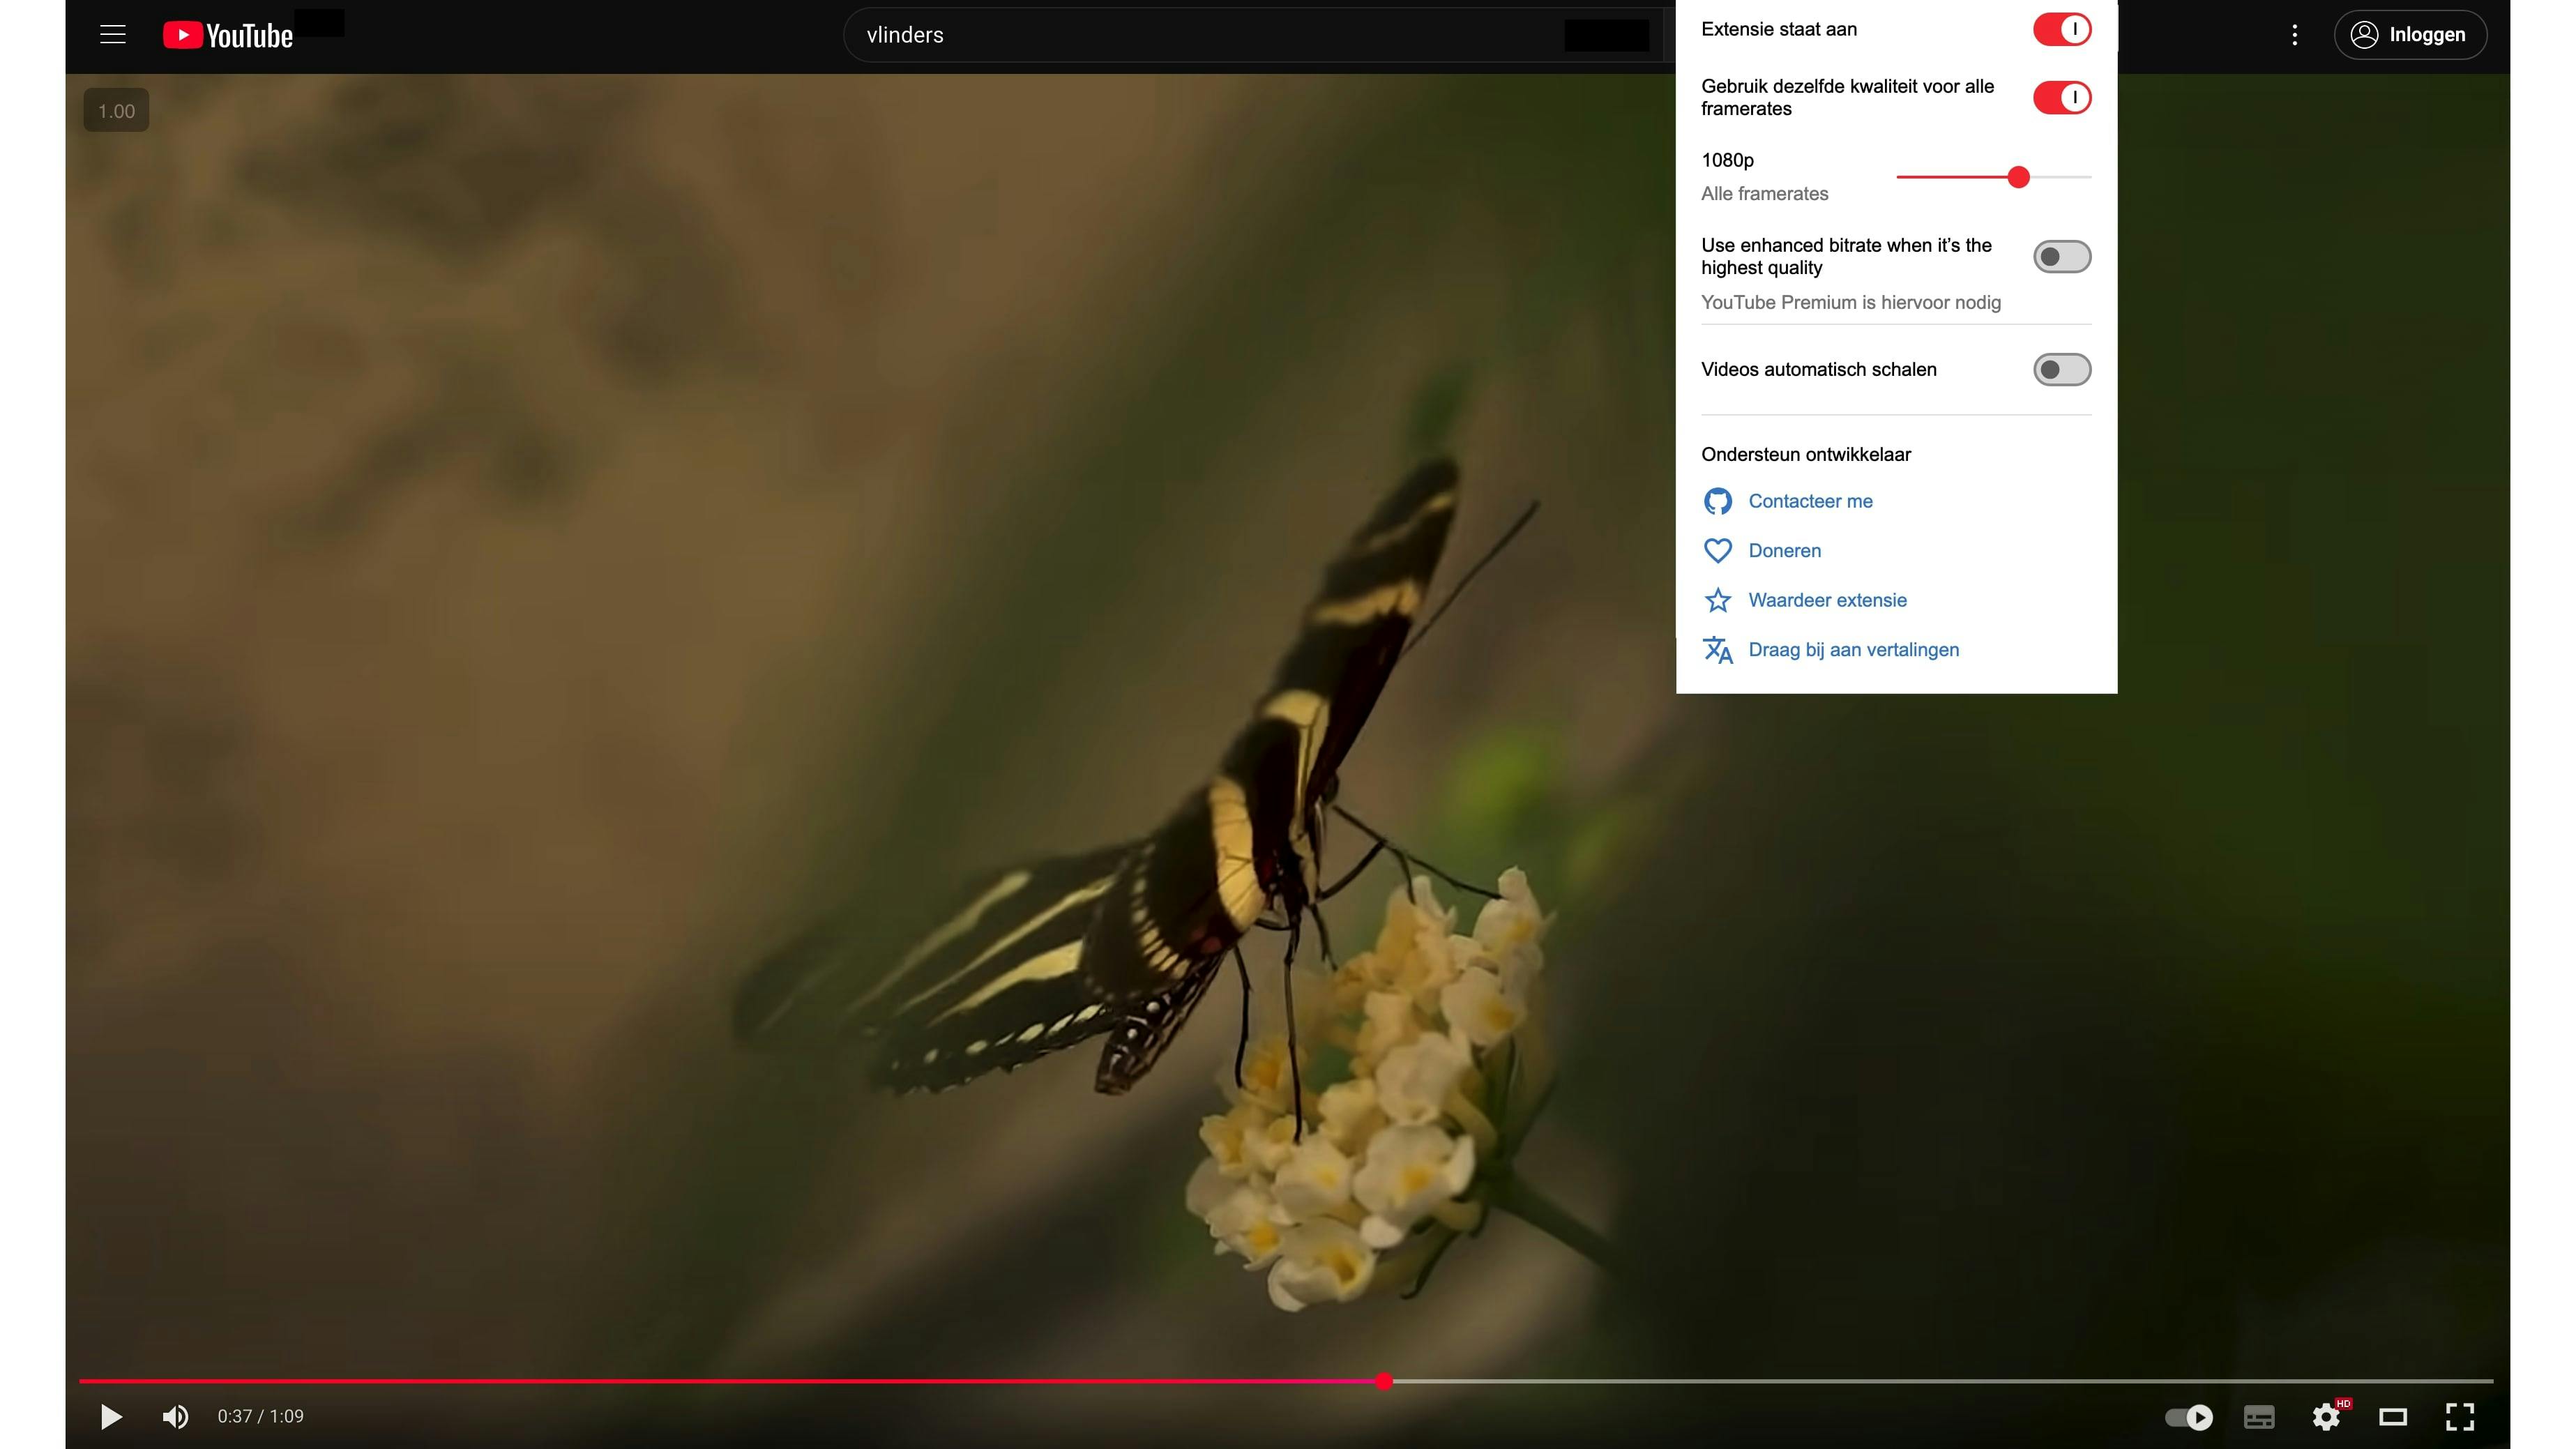Open the player settings gear
2576x1449 pixels.
2326,1416
